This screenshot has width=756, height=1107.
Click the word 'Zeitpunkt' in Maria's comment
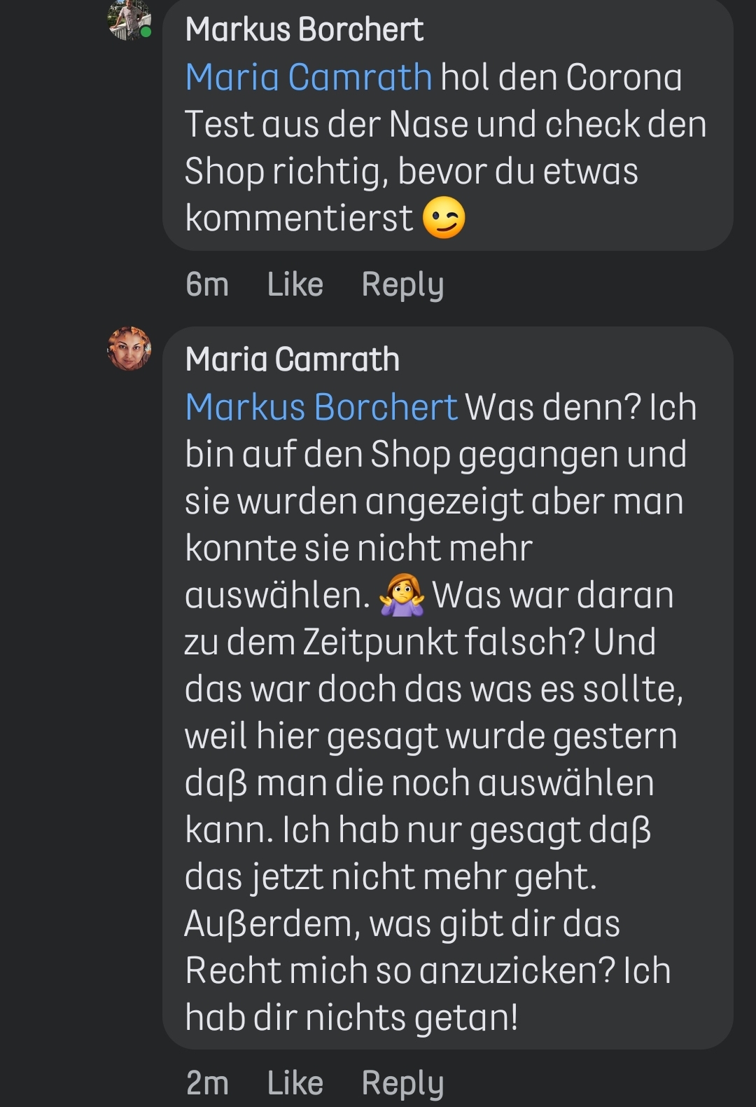[x=379, y=642]
